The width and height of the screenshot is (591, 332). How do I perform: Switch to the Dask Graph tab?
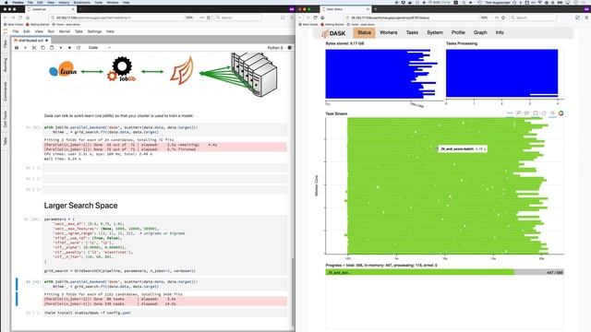(480, 33)
